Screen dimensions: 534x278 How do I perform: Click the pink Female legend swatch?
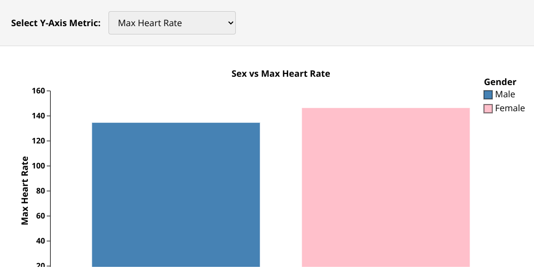click(488, 108)
